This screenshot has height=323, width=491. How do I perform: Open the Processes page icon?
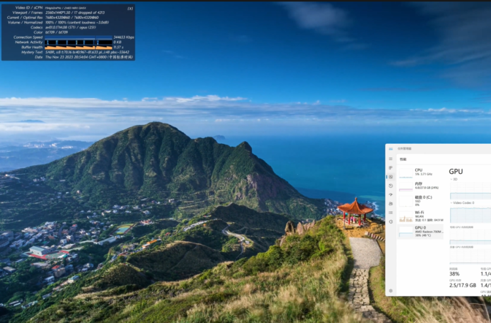coord(390,168)
